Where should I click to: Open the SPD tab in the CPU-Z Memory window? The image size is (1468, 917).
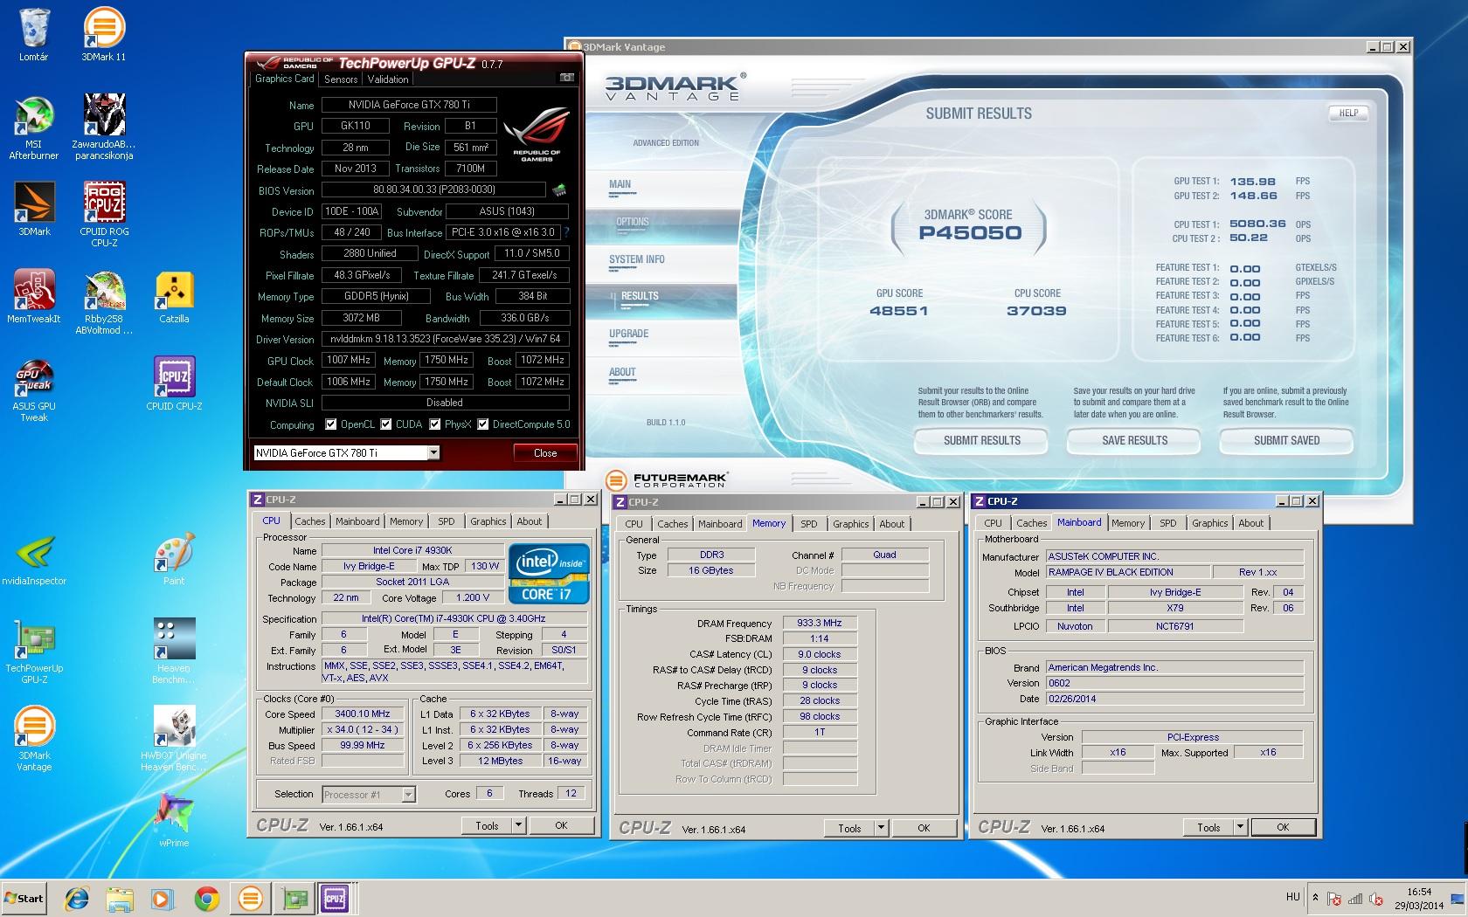tap(809, 524)
